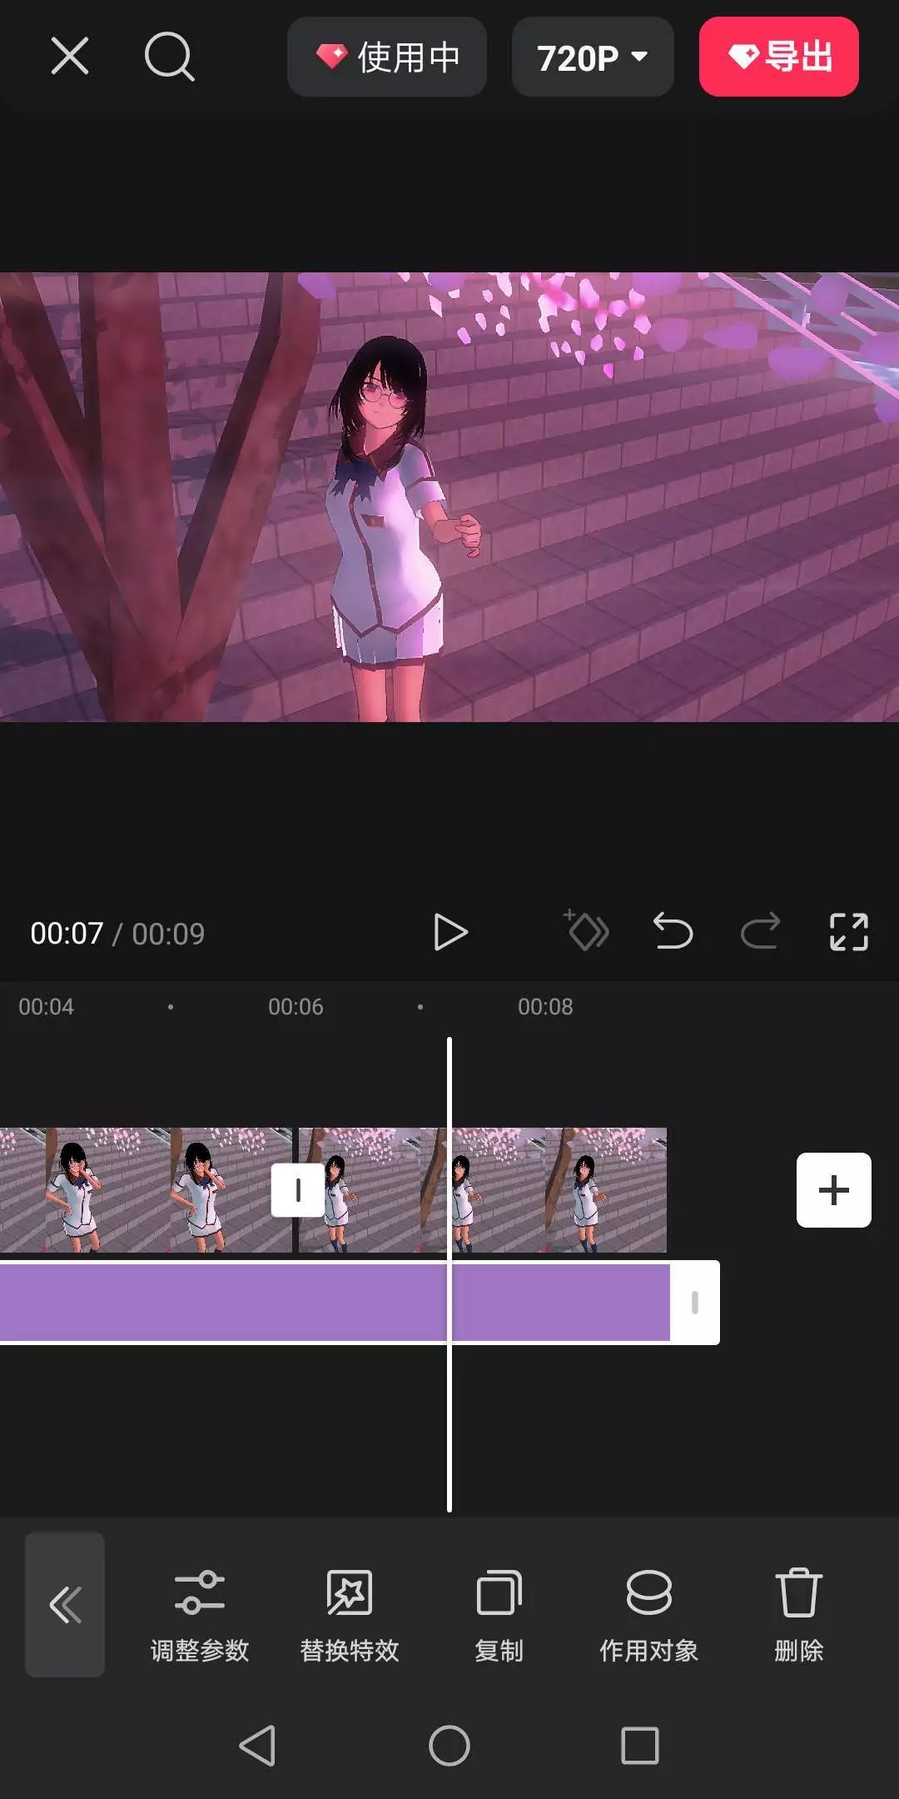Image resolution: width=899 pixels, height=1799 pixels.
Task: Collapse toolbar with the double-chevron back button
Action: point(65,1605)
